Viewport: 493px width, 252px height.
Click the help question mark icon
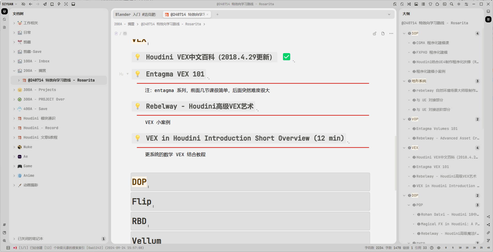432,248
